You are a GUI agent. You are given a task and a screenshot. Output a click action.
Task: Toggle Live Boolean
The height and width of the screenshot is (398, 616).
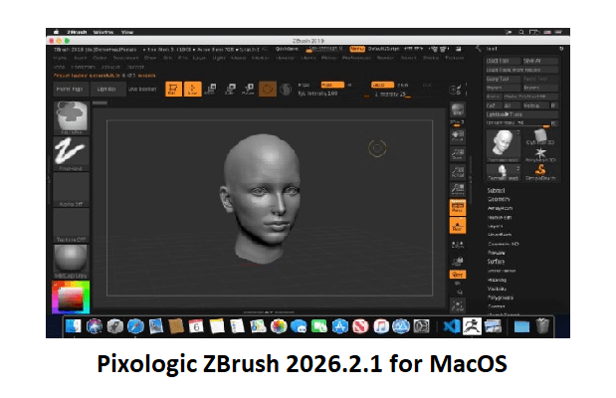142,90
